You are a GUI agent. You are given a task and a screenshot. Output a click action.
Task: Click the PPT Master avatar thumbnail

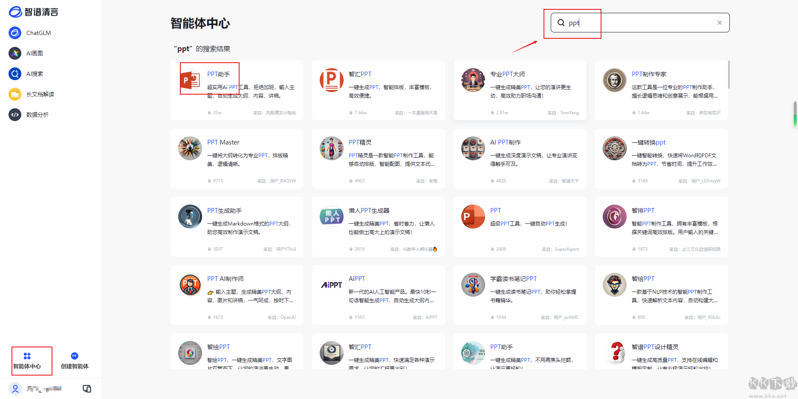[x=190, y=148]
